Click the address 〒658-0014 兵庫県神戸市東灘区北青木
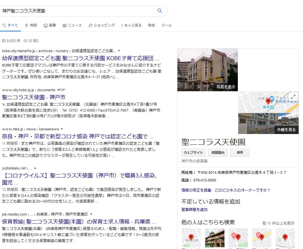The image size is (303, 249). 242,172
